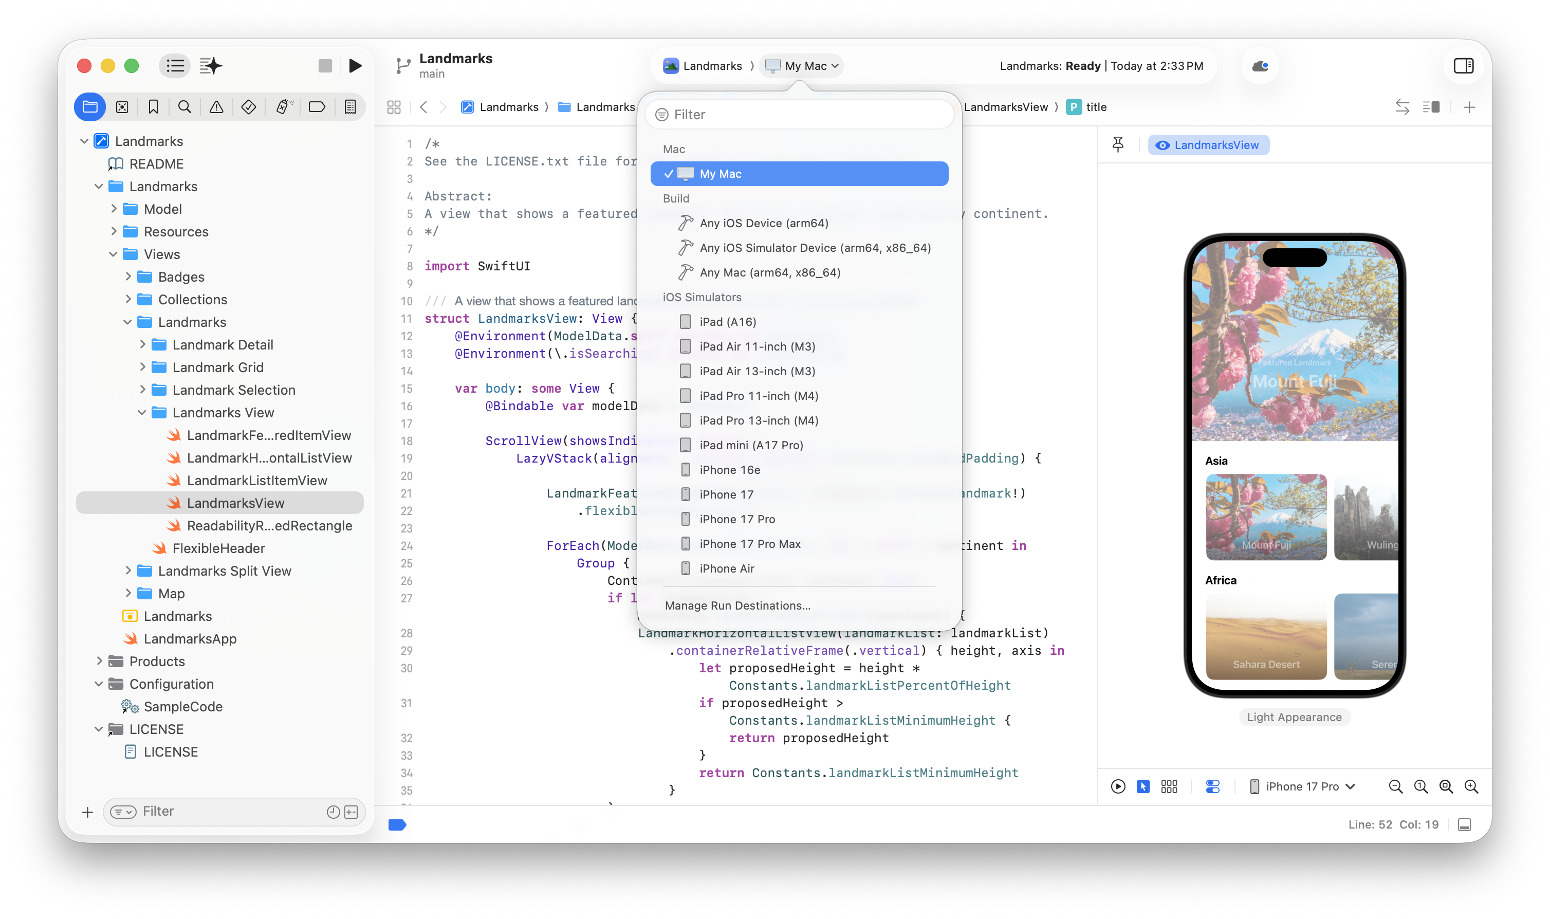The height and width of the screenshot is (919, 1550).
Task: Zoom canvas to 100 percent
Action: pyautogui.click(x=1421, y=786)
